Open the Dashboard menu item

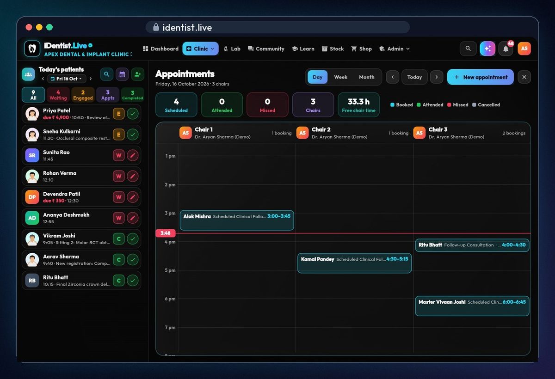(160, 49)
